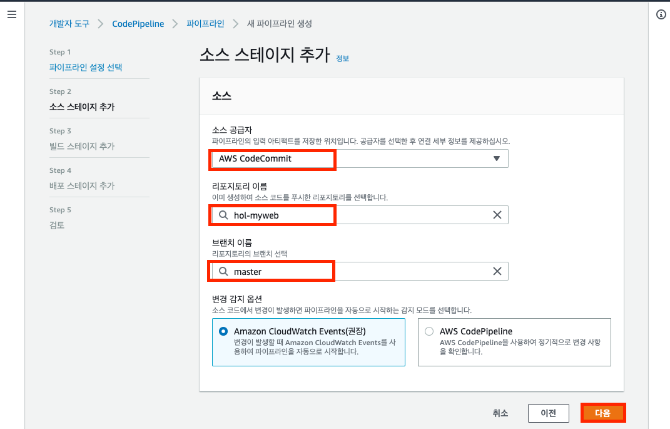Select AWS CodePipeline radio option
670x429 pixels.
pyautogui.click(x=429, y=331)
